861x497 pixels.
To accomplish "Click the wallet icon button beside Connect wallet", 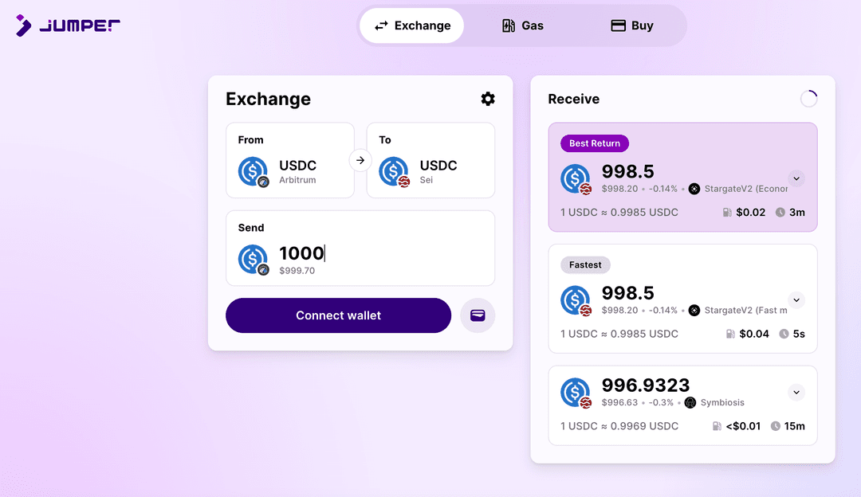I will coord(478,315).
